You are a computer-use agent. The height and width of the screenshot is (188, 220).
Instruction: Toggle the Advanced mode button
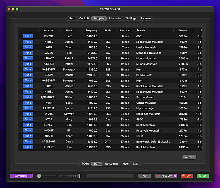coord(21,176)
